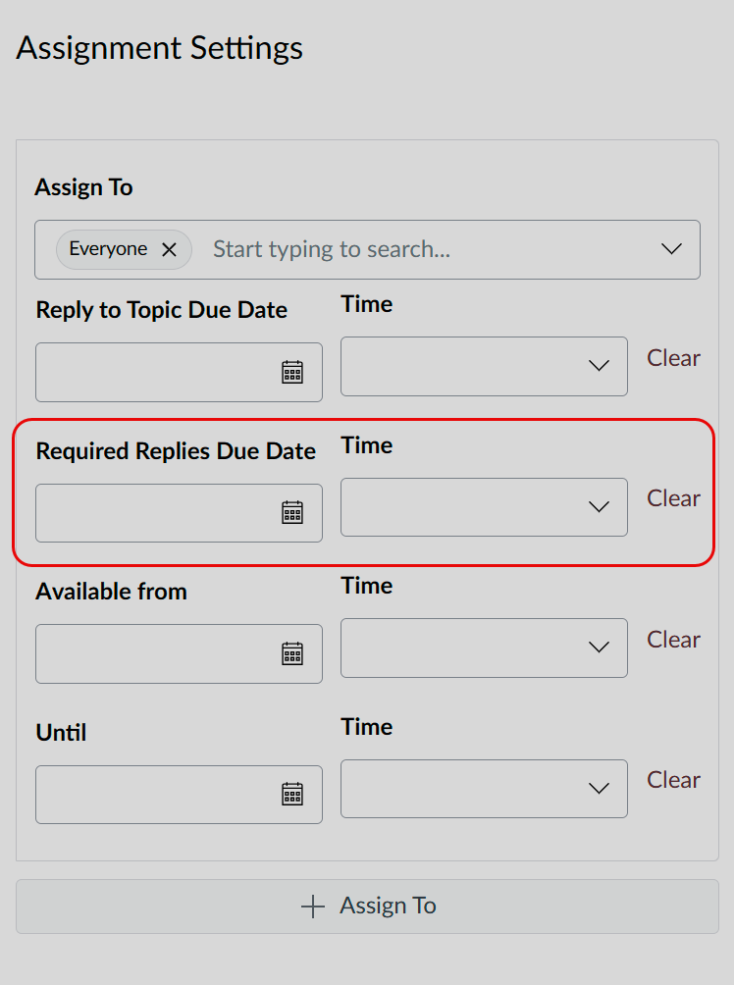Open calendar picker for Until date
Image resolution: width=734 pixels, height=985 pixels.
click(x=292, y=794)
